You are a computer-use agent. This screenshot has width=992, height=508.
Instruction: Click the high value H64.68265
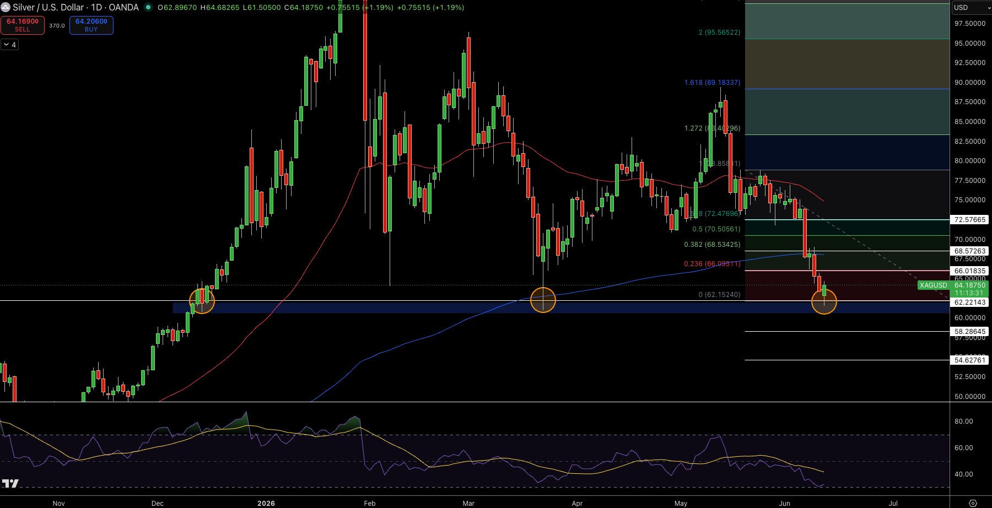pos(220,8)
